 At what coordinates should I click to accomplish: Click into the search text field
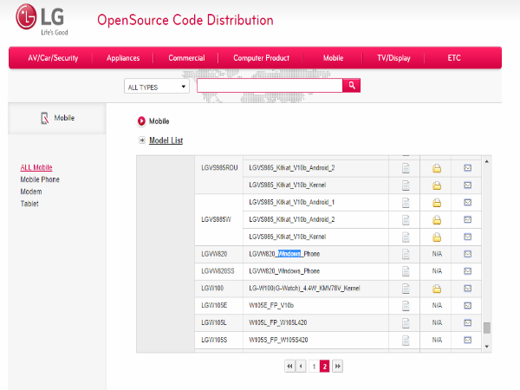(269, 86)
